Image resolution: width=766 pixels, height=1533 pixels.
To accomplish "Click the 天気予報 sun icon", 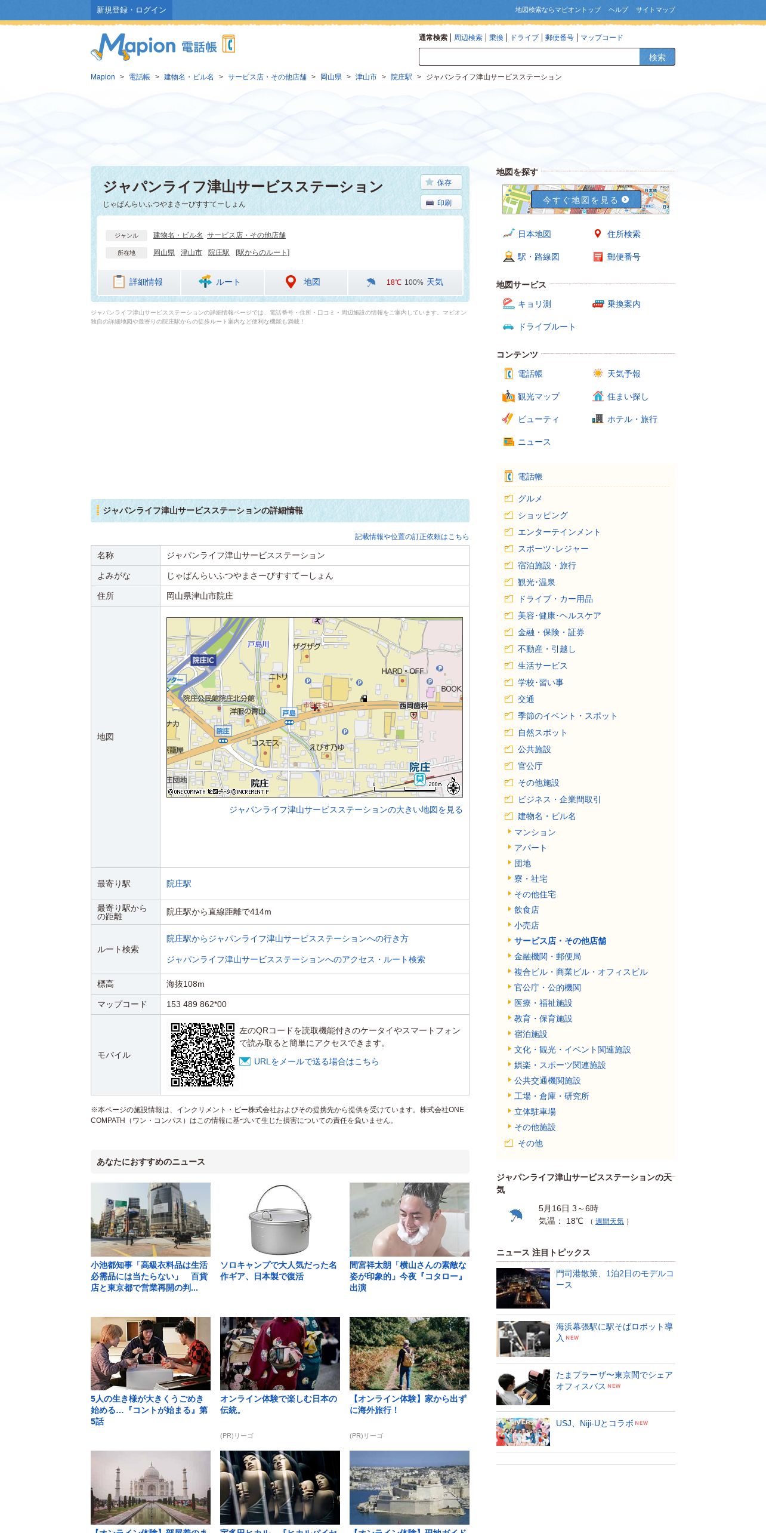I will (598, 374).
